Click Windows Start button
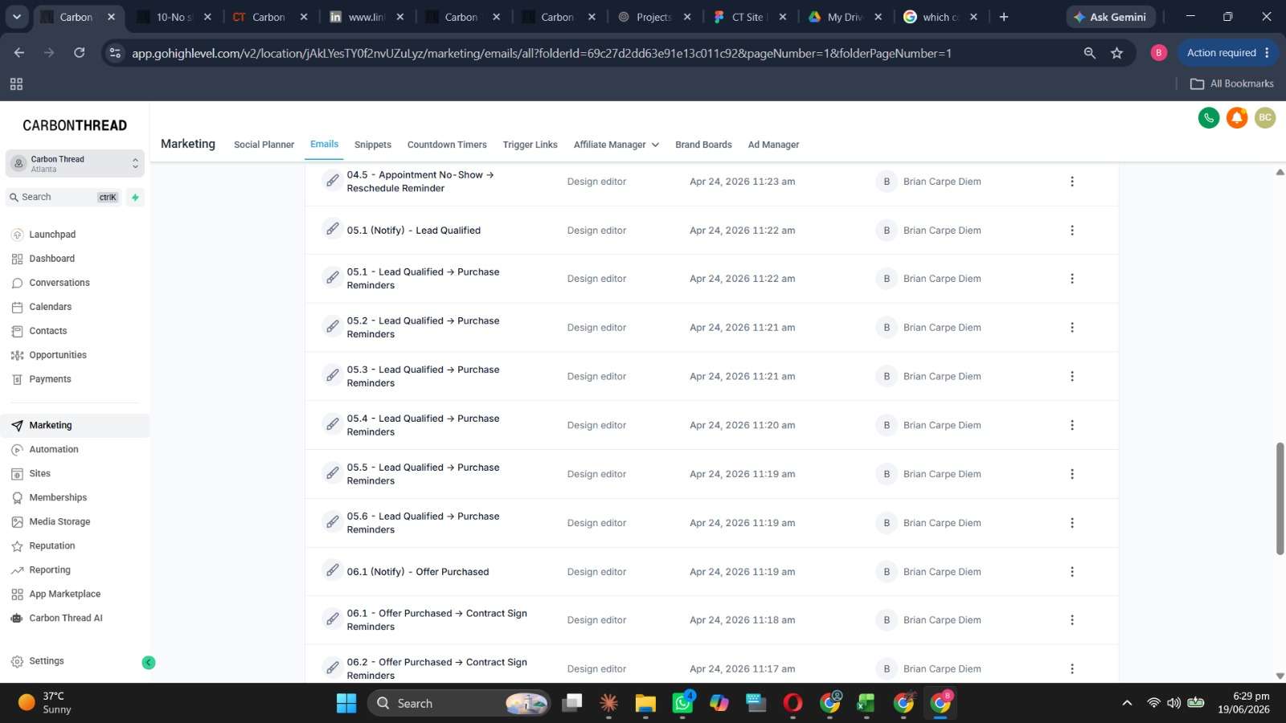The image size is (1286, 723). pyautogui.click(x=346, y=704)
